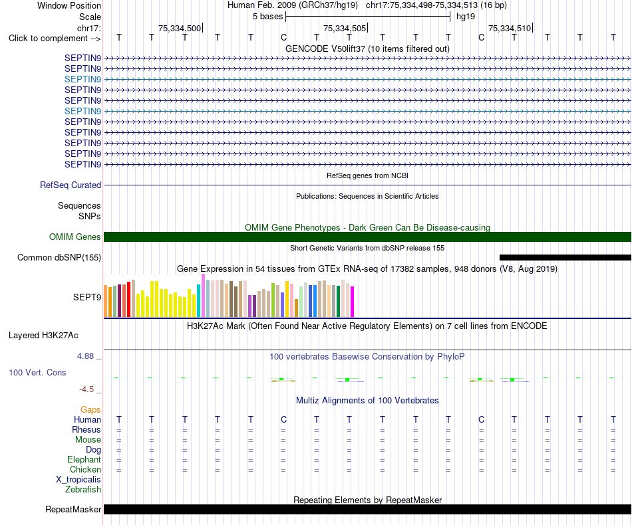Click the RefSeq Curated track label

tap(71, 185)
